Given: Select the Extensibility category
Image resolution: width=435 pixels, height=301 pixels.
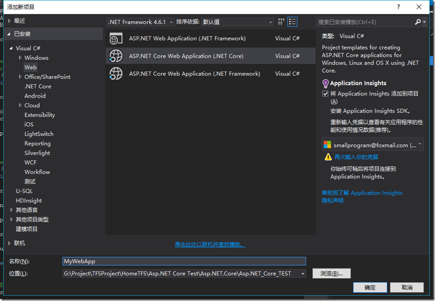Looking at the screenshot, I should (x=40, y=115).
